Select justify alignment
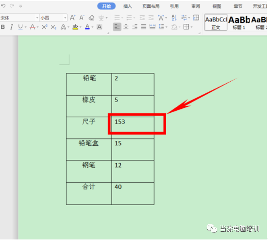 click(x=144, y=27)
